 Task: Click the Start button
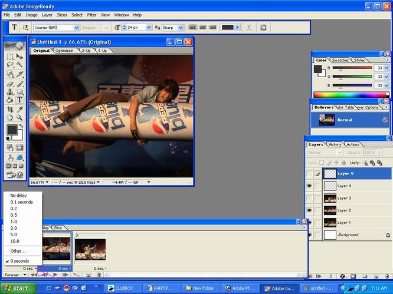pyautogui.click(x=18, y=288)
